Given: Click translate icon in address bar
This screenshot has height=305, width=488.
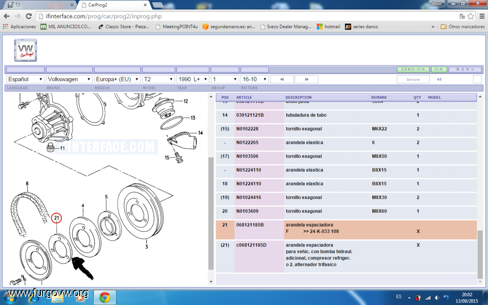Looking at the screenshot, I should [x=462, y=16].
